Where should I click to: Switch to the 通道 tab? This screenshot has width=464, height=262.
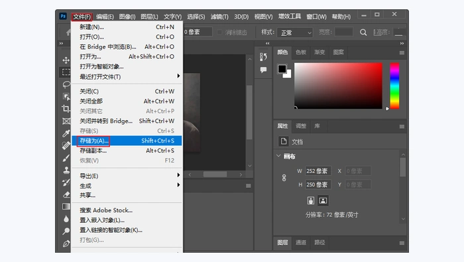tap(301, 242)
